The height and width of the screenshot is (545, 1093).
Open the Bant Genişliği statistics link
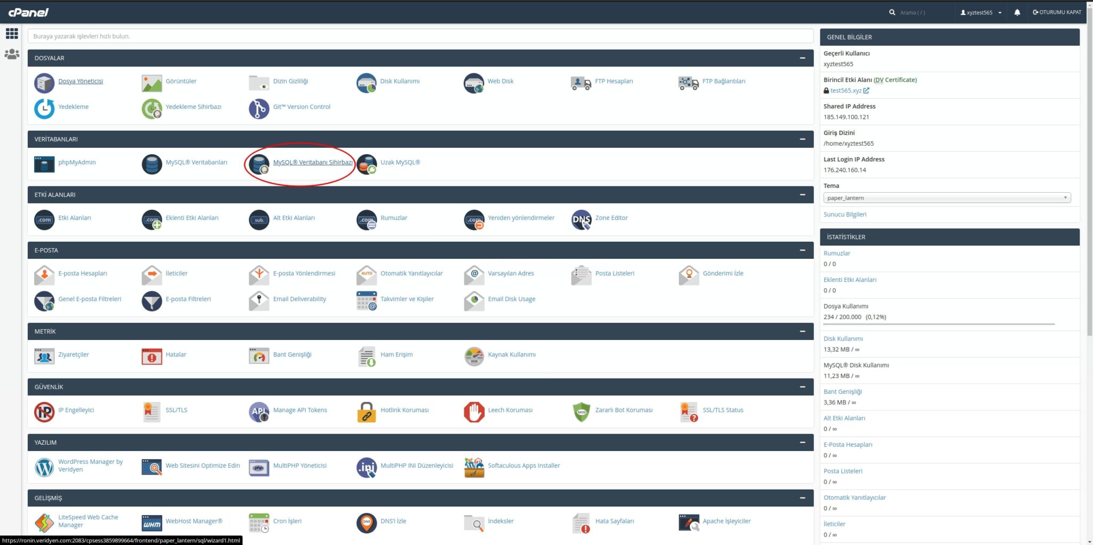tap(843, 392)
